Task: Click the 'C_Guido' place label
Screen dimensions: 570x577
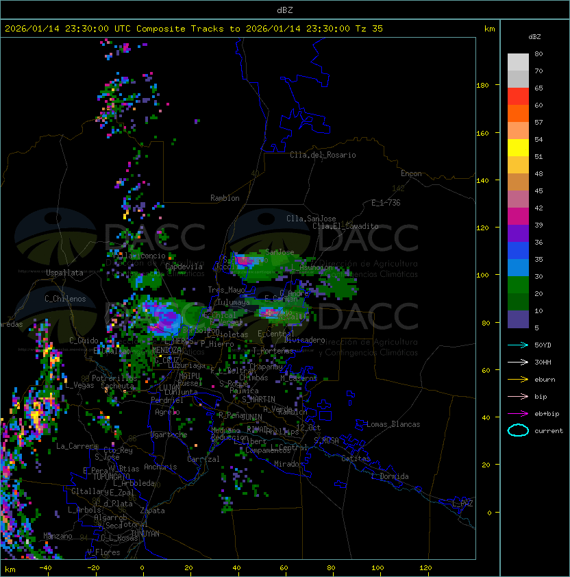Action: click(84, 341)
